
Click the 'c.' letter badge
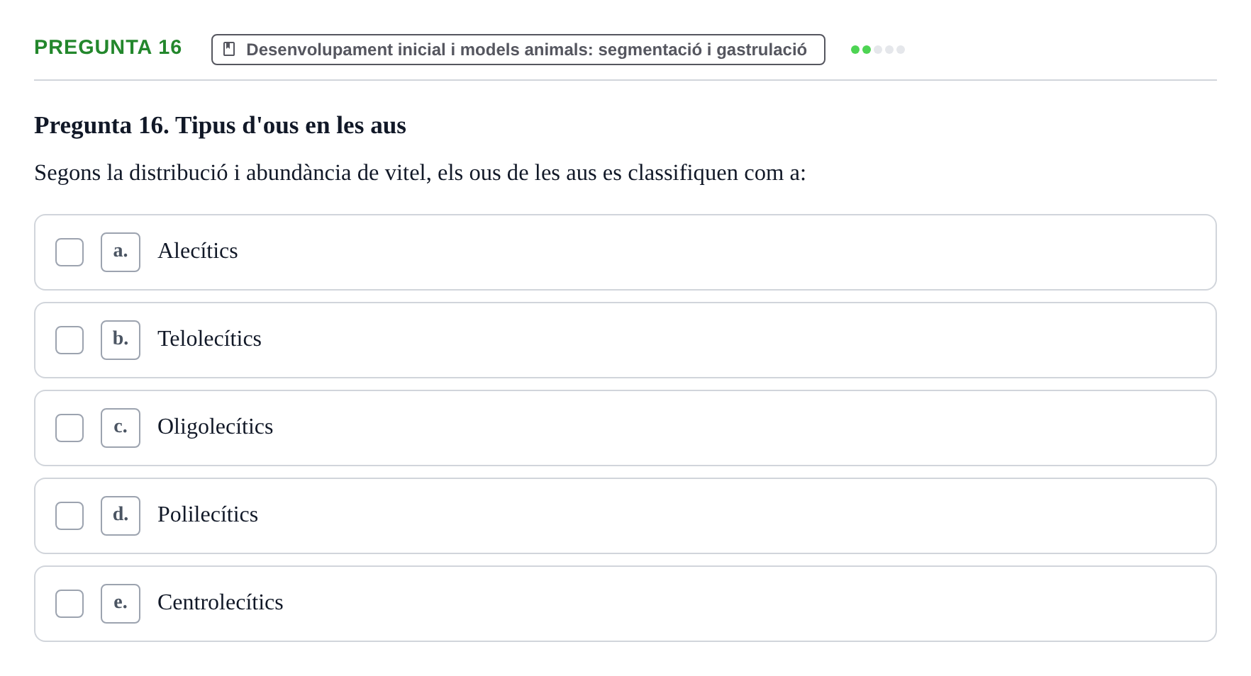(x=121, y=428)
